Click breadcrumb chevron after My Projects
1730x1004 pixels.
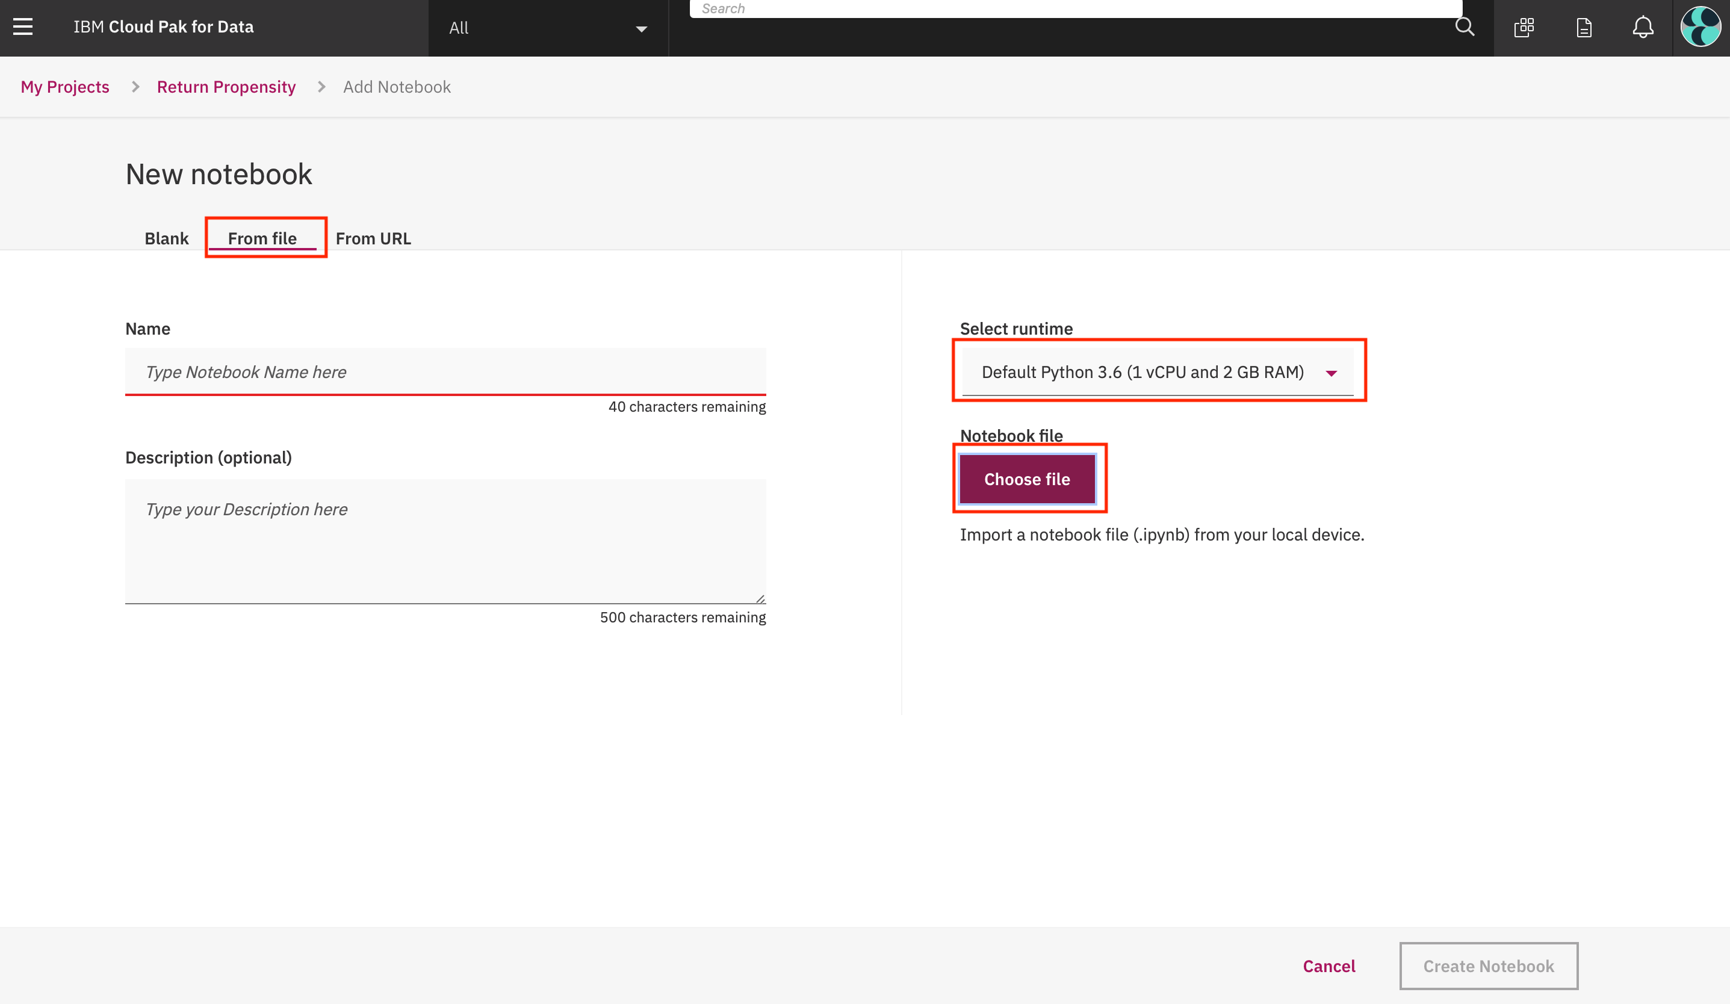pyautogui.click(x=135, y=87)
